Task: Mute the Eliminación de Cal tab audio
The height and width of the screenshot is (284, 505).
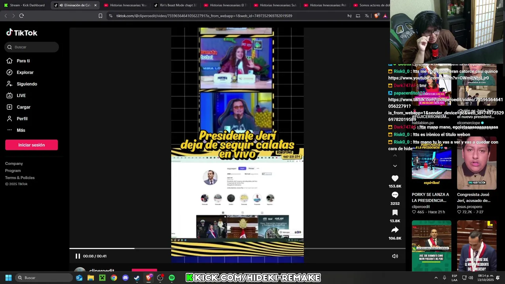Action: pyautogui.click(x=61, y=5)
